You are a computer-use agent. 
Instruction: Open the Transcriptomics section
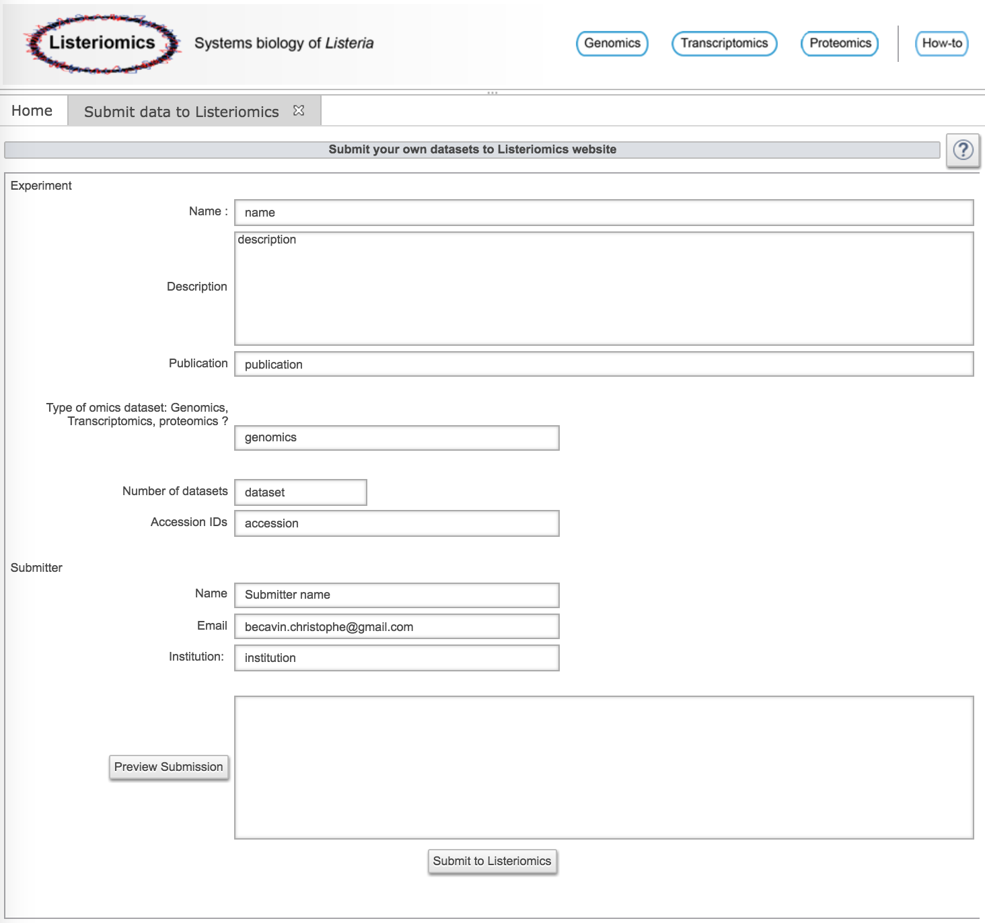[x=724, y=44]
